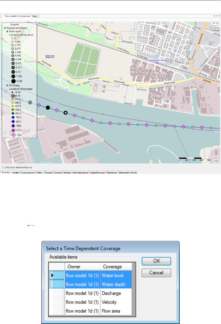221x324 pixels.
Task: Collapse the Discharge legend group
Action: [x=7, y=85]
